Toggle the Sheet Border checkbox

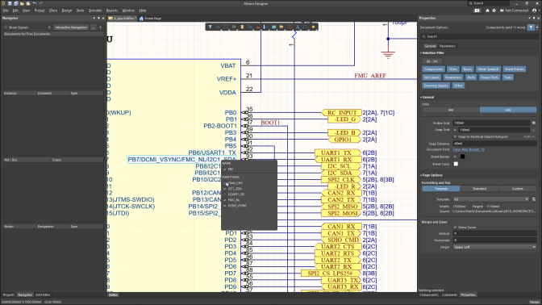click(455, 157)
